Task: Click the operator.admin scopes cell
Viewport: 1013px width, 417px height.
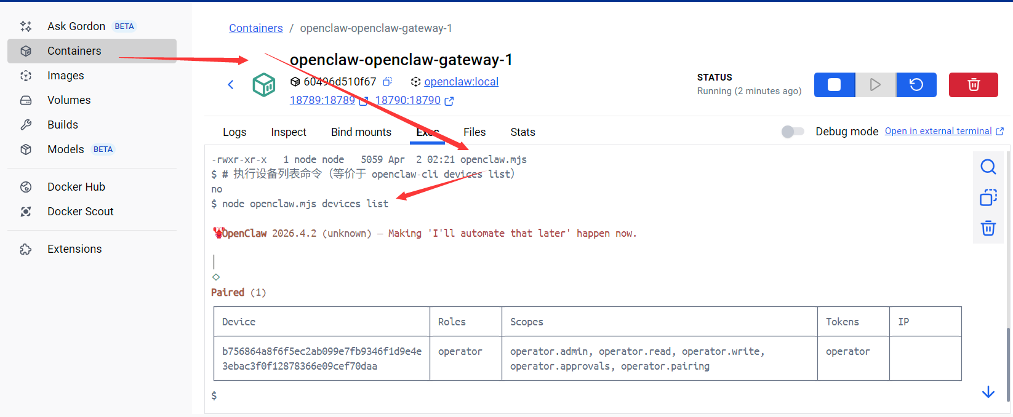Action: click(660, 359)
